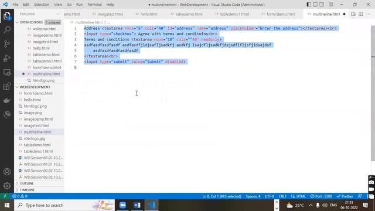Open the File menu

(x=15, y=5)
